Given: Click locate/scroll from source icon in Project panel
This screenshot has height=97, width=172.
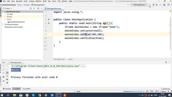Looking at the screenshot, I should [31, 8].
